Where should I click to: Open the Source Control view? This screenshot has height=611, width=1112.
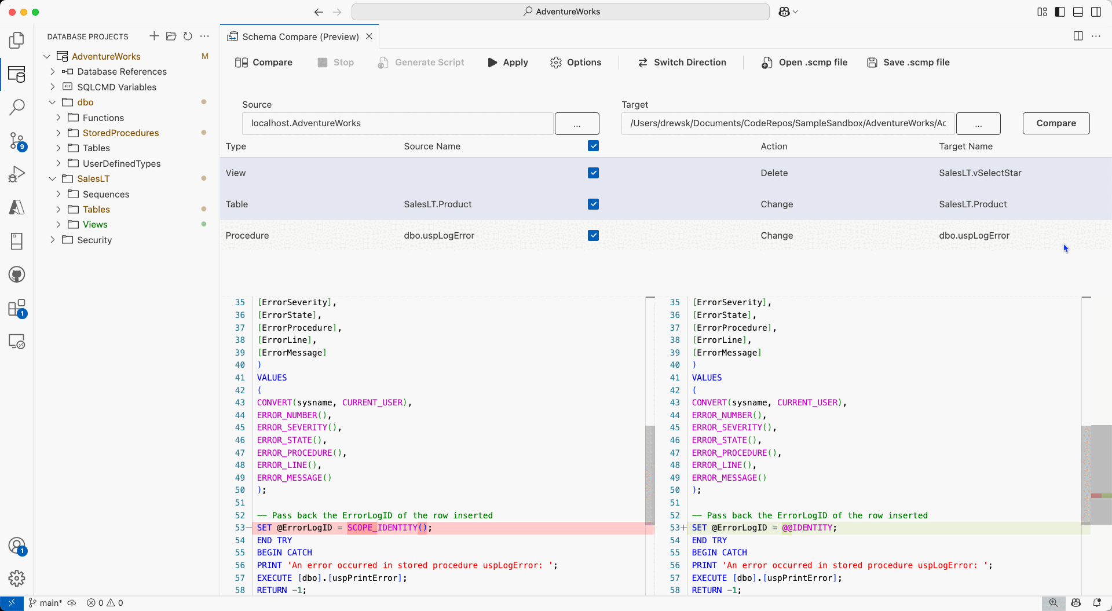pos(17,141)
